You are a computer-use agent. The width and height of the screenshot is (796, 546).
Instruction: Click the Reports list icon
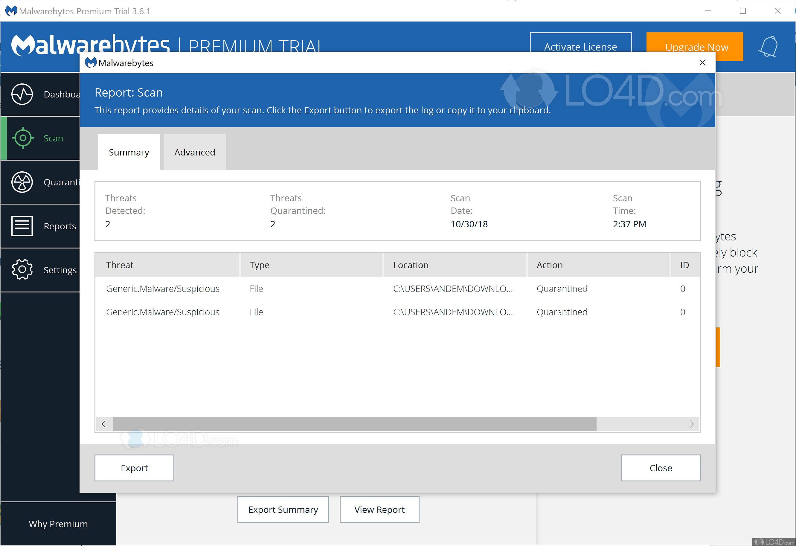[22, 226]
